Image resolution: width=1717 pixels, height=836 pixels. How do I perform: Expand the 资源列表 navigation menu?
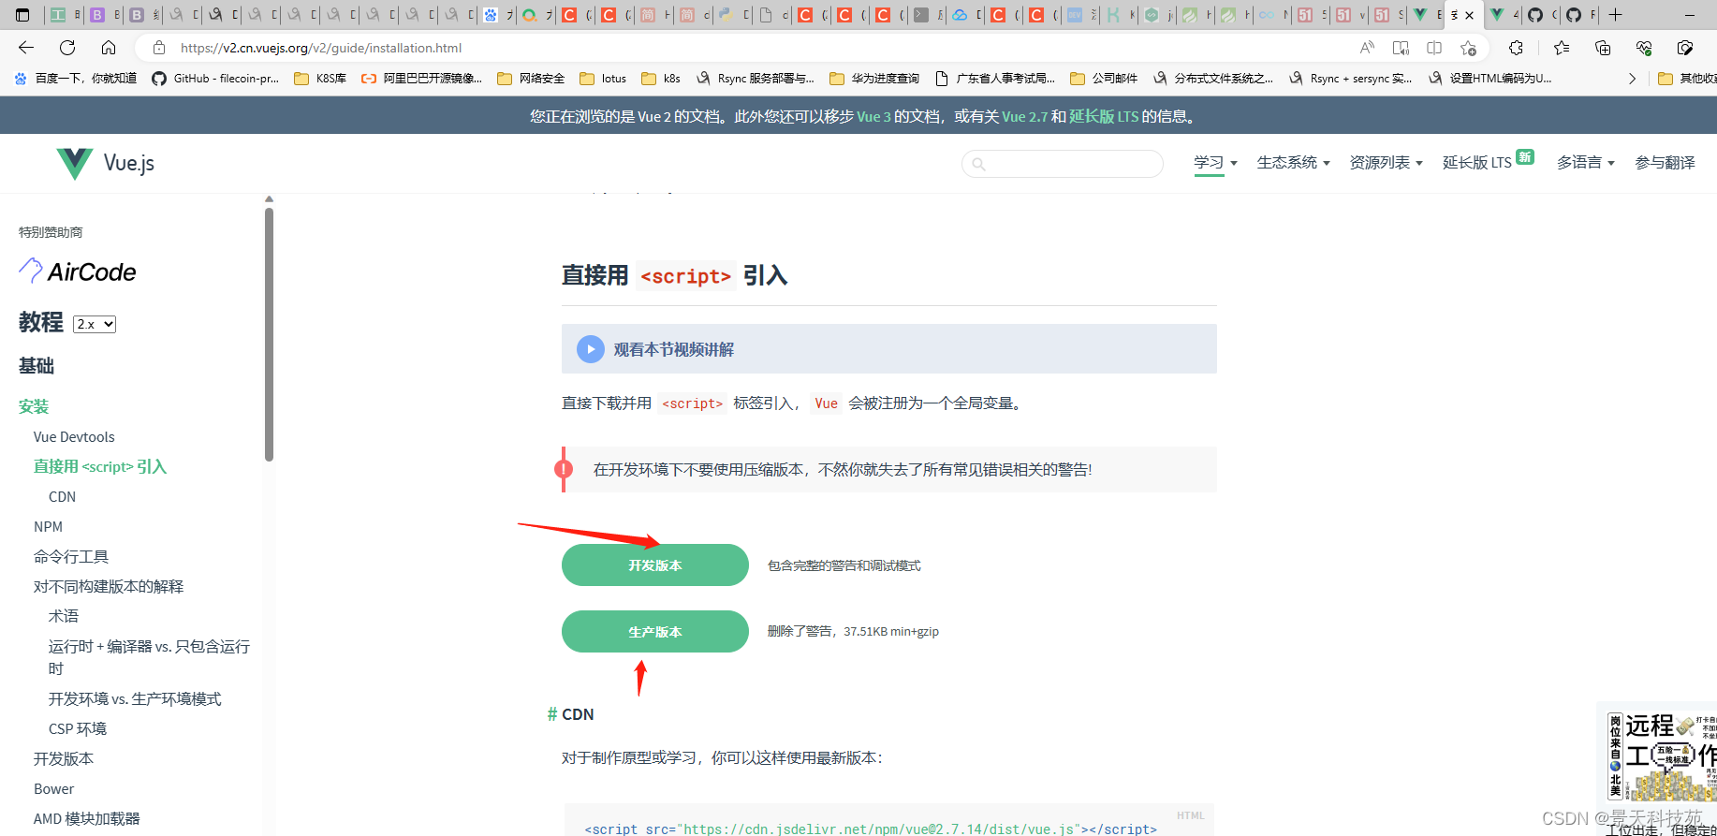[x=1386, y=163]
